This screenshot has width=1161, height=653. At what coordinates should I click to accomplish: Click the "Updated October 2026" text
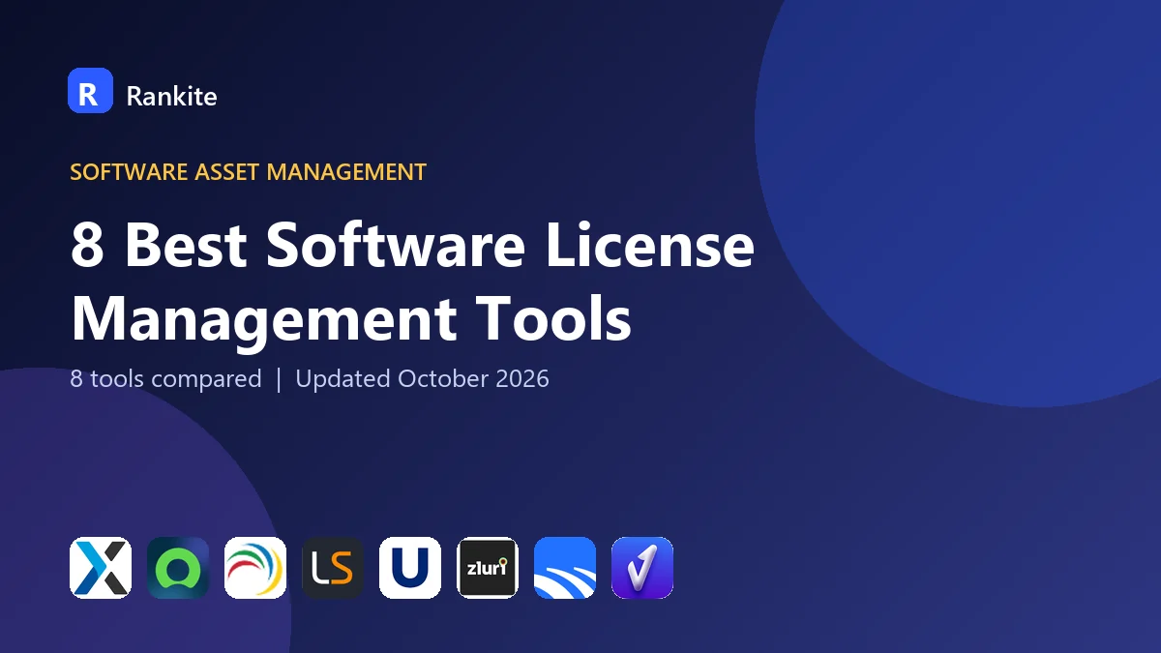[422, 378]
